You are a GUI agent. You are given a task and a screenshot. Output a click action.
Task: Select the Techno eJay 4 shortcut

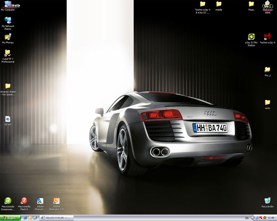click(268, 39)
